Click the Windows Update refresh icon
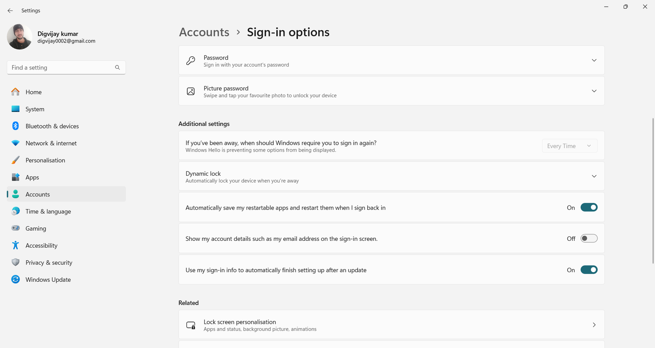Viewport: 655px width, 348px height. [15, 279]
